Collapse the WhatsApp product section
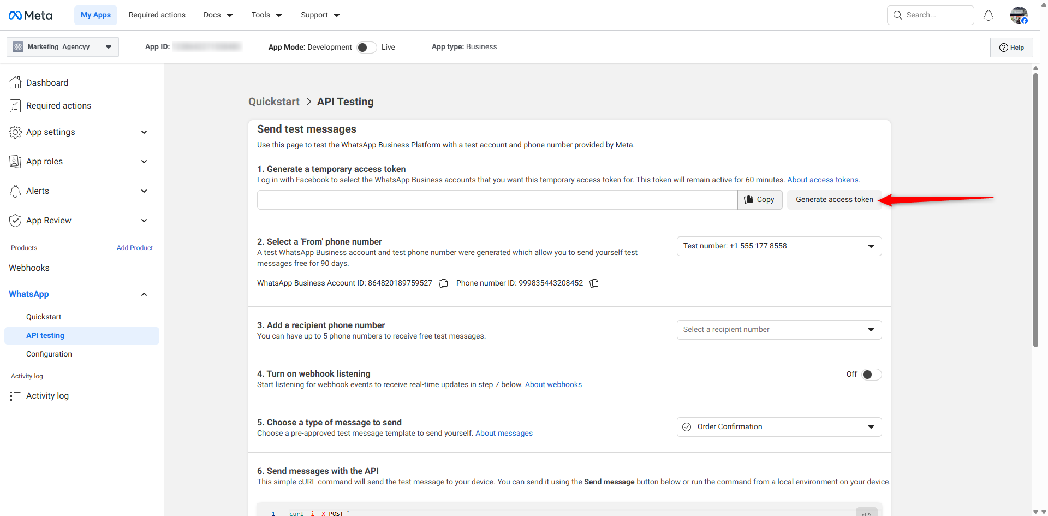This screenshot has height=516, width=1048. (144, 294)
